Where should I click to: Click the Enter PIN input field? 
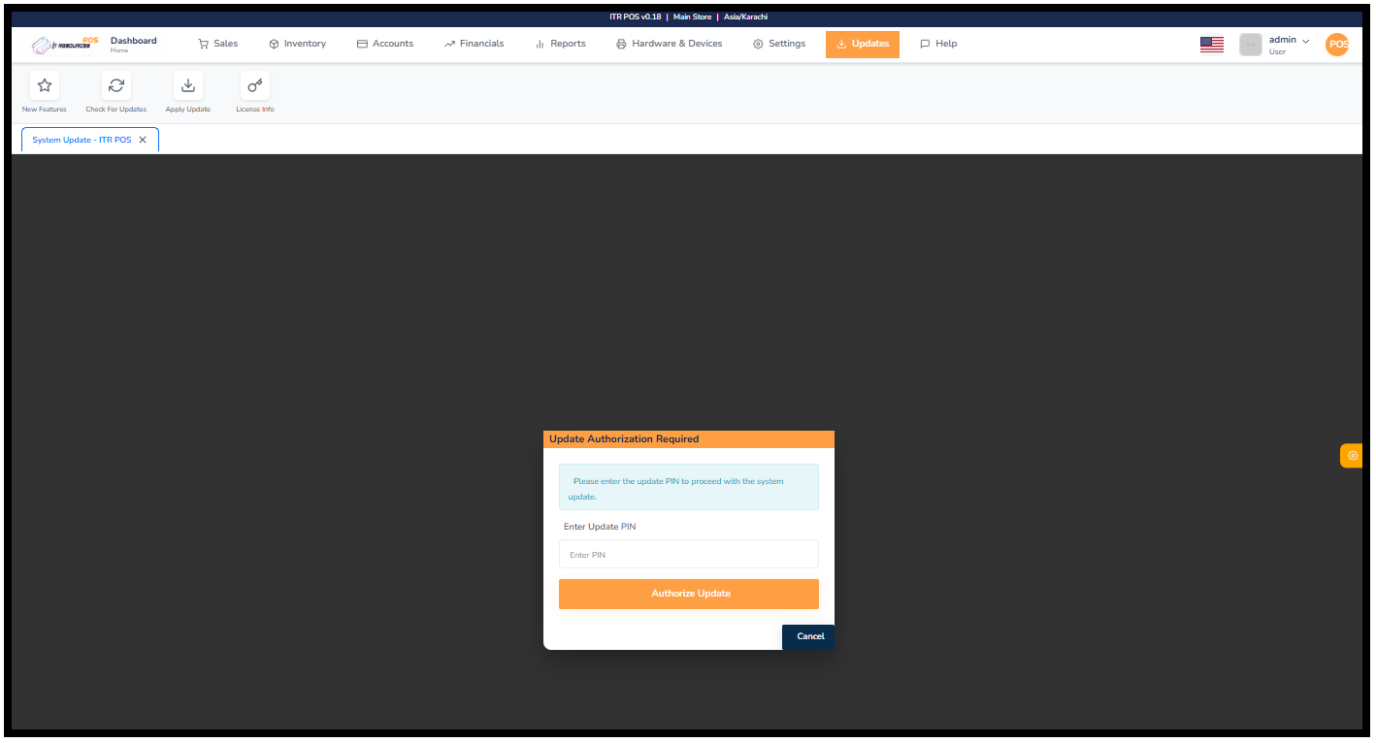[688, 553]
